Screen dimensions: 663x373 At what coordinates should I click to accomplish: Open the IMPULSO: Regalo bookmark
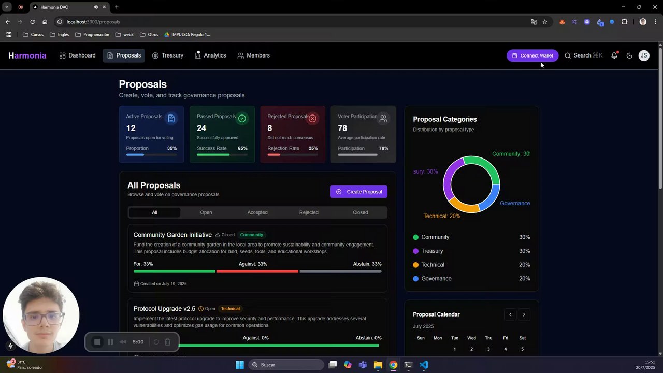(187, 35)
